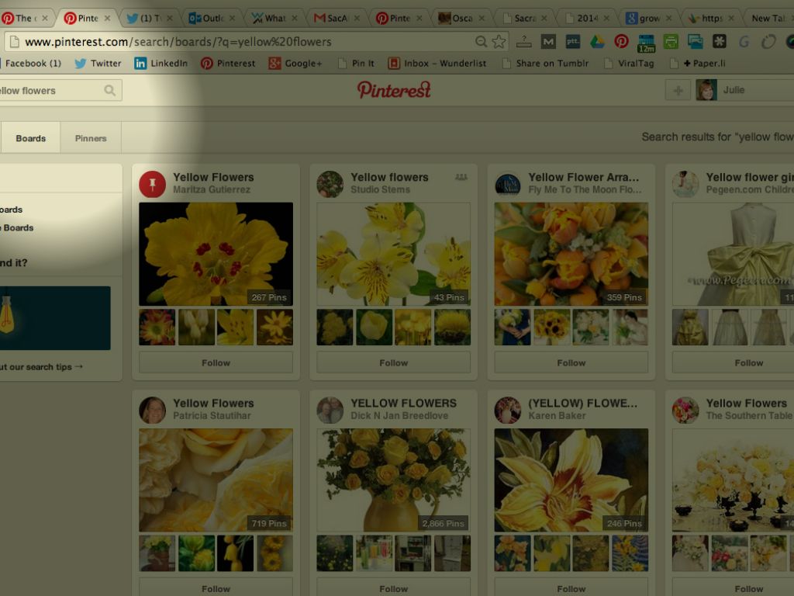Open the Twitter bookmark in bookmarks bar
Viewport: 794px width, 596px height.
click(x=98, y=64)
